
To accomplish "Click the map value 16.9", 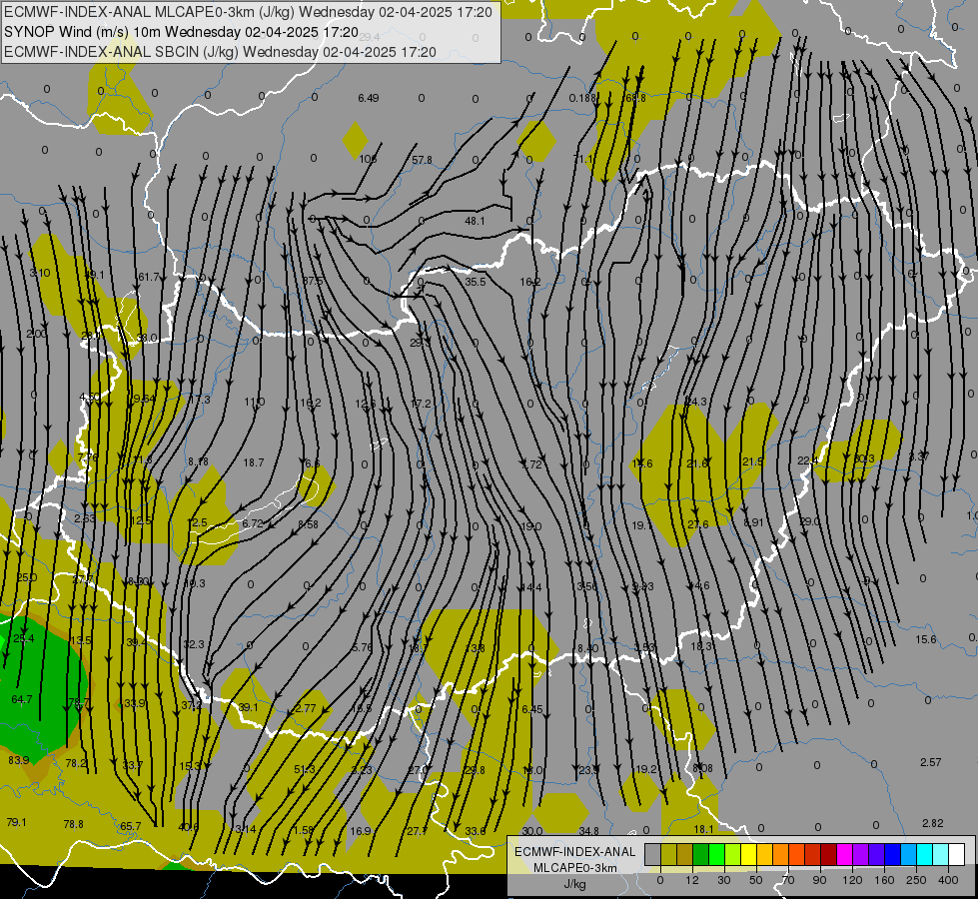I will [361, 831].
